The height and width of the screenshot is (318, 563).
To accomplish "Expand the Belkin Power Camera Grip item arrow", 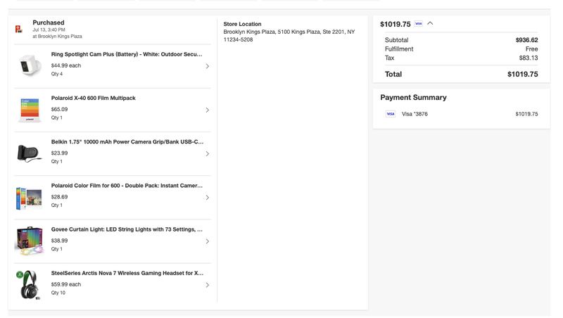I will tap(207, 153).
